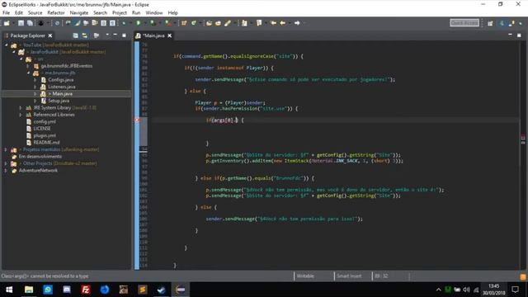
Task: Expand the Projetos mantidos working set
Action: click(x=6, y=149)
